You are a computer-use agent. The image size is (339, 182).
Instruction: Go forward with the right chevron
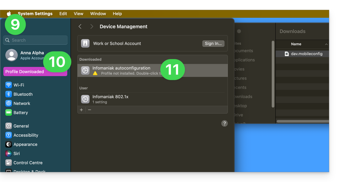click(x=92, y=27)
